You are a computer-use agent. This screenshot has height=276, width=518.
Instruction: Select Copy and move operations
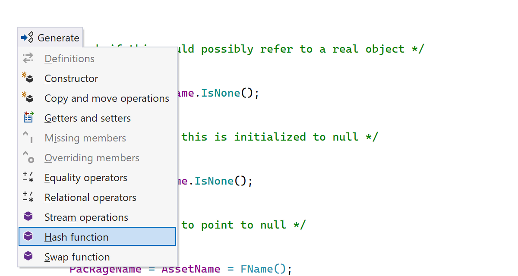point(107,98)
